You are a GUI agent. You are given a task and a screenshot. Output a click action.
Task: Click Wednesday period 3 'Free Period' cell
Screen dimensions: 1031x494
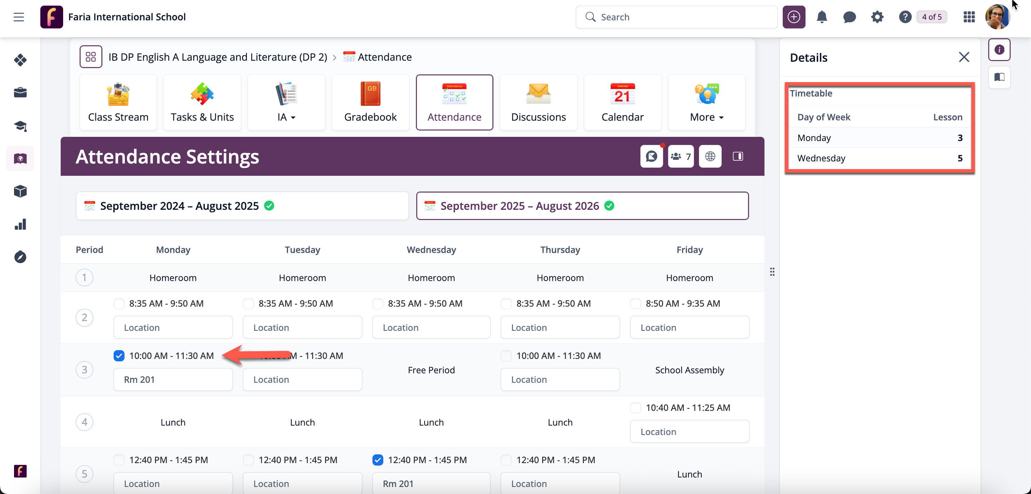point(431,370)
